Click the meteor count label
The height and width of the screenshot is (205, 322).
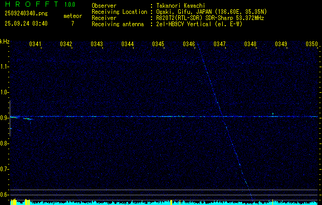click(x=73, y=16)
